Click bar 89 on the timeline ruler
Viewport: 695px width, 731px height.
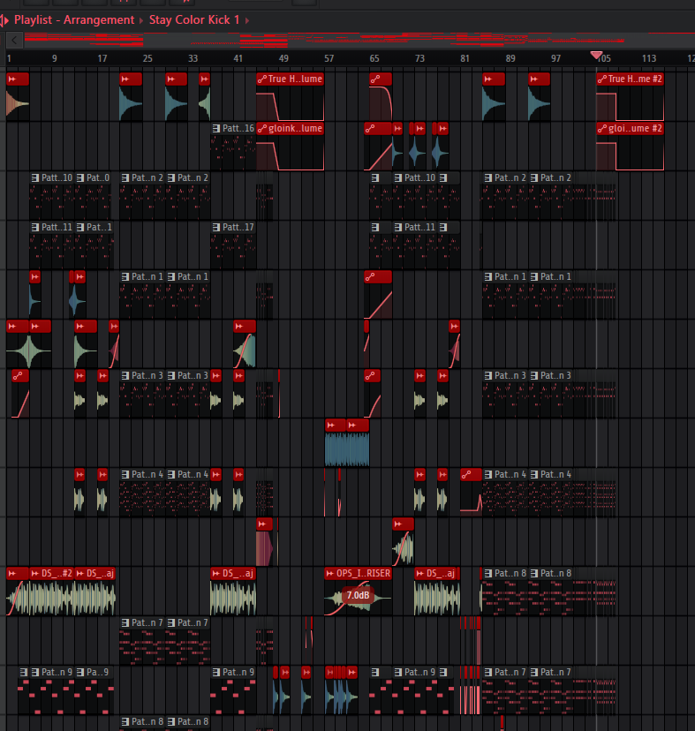coord(510,59)
